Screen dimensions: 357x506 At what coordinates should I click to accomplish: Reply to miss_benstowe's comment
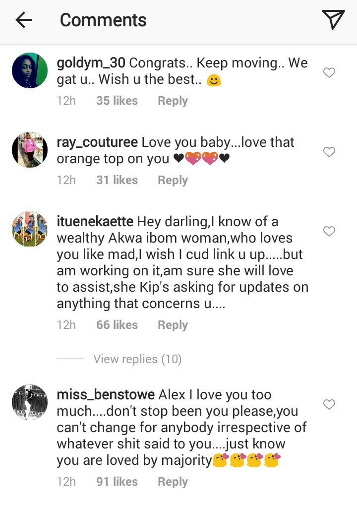(173, 482)
